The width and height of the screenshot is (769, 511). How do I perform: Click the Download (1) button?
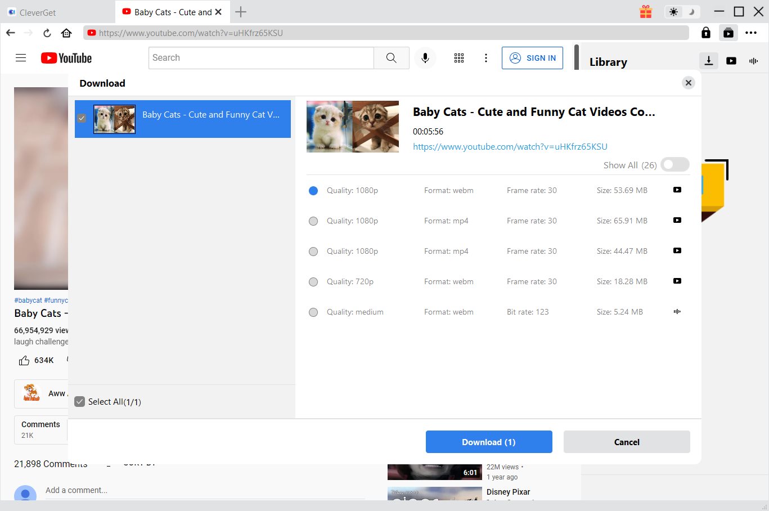tap(488, 442)
